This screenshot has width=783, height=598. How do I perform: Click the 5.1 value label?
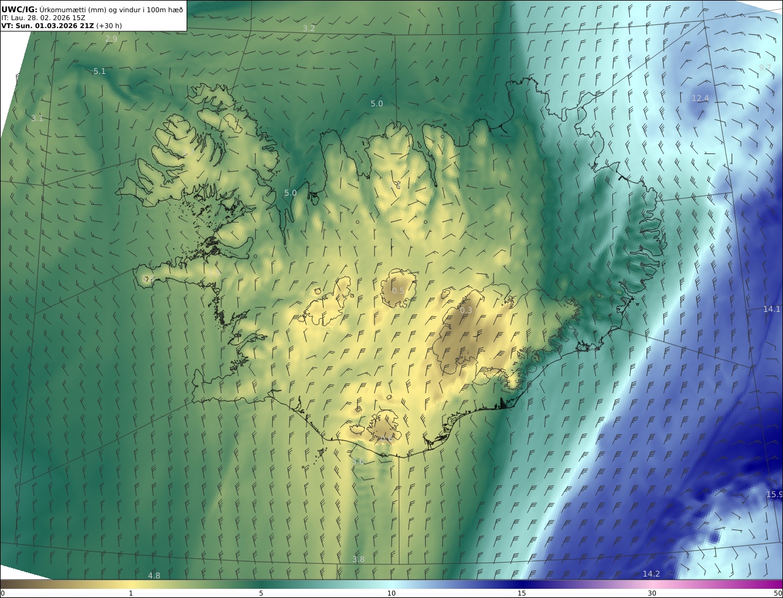[100, 72]
